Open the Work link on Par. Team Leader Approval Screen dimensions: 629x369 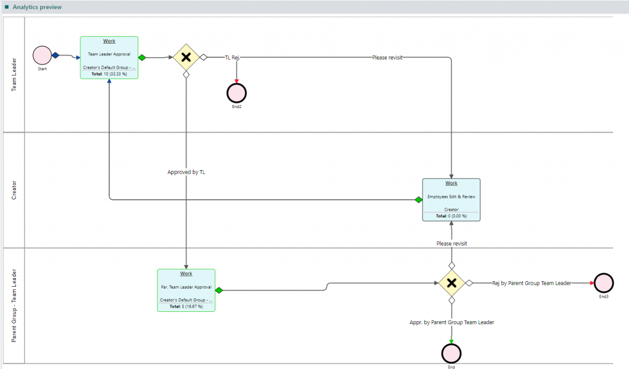pos(186,273)
